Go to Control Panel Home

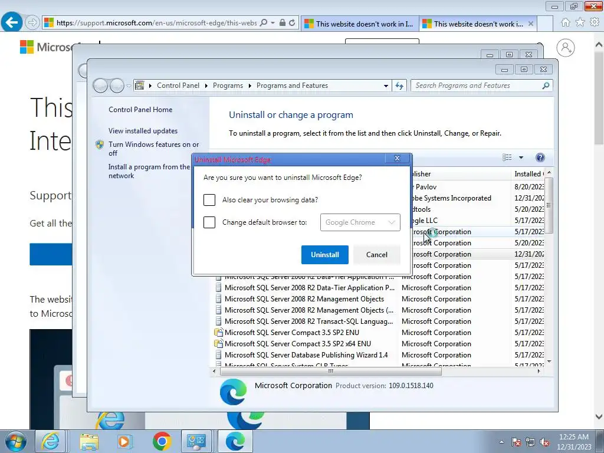(x=140, y=110)
